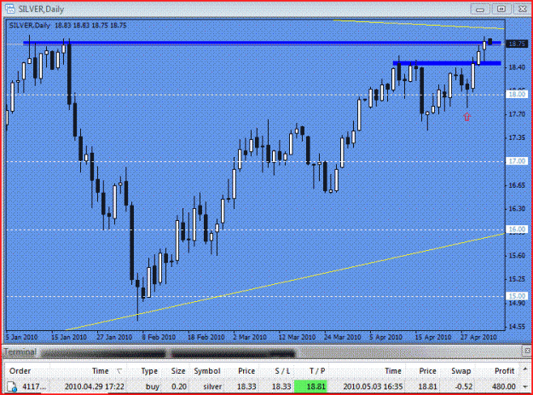
Task: Sort orders by open Time column
Action: click(x=101, y=371)
